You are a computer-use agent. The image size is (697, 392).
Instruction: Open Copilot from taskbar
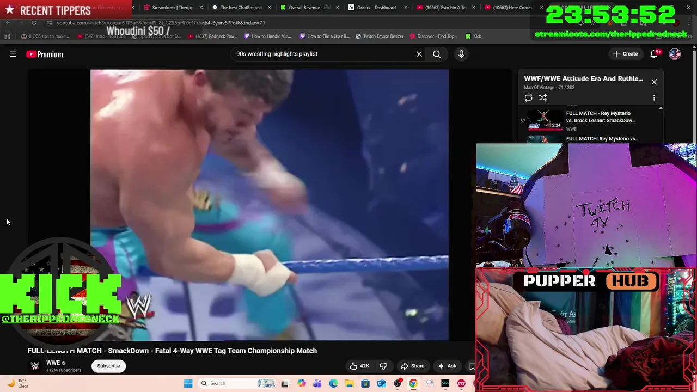[x=301, y=383]
